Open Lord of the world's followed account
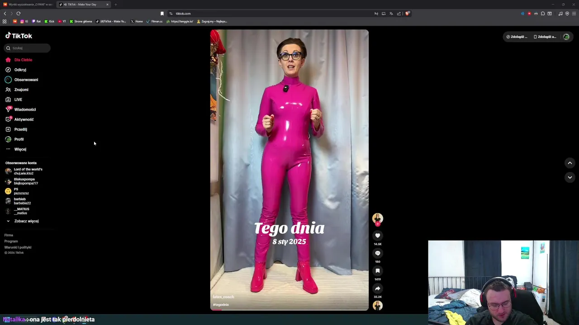 click(24, 171)
